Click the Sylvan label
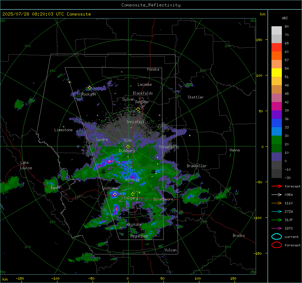Viewport: 302px width, 283px height. (x=128, y=99)
